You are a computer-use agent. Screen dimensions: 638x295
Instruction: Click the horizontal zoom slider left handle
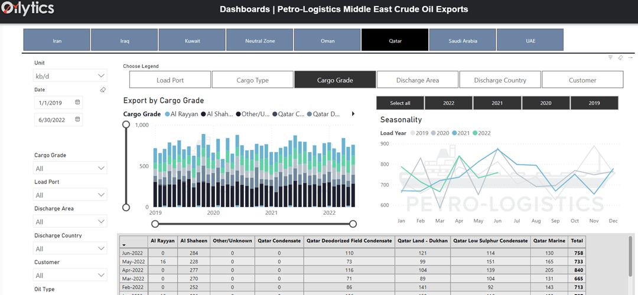(155, 224)
